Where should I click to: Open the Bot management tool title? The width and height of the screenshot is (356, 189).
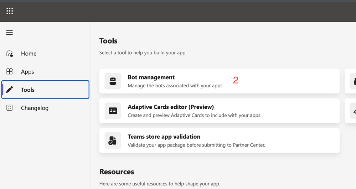151,77
